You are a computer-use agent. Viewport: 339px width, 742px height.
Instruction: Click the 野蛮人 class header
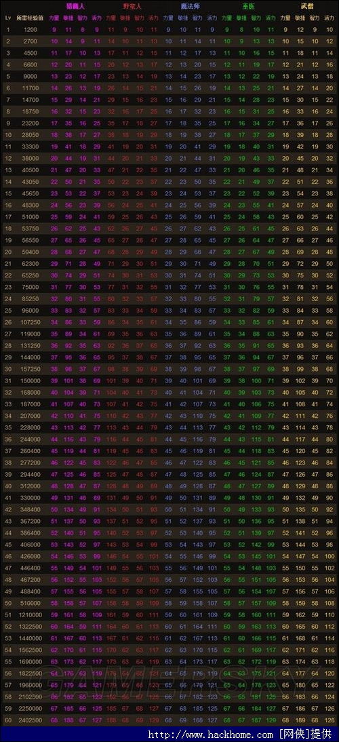132,7
